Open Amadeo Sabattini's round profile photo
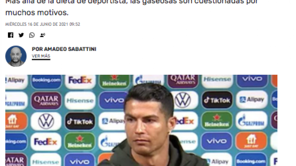This screenshot has width=296, height=166. (x=16, y=56)
